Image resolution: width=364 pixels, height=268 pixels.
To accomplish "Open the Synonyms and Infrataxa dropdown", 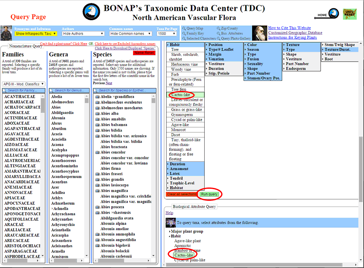I will (x=36, y=34).
